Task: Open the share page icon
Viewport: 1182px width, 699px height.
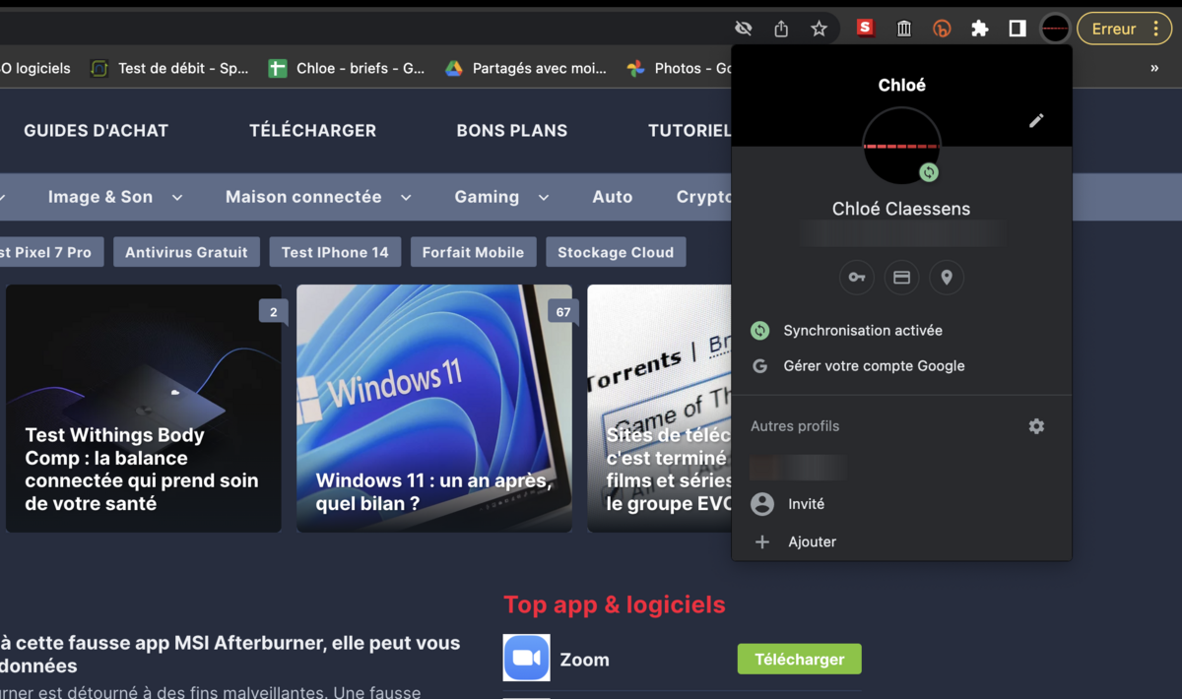Action: click(781, 29)
